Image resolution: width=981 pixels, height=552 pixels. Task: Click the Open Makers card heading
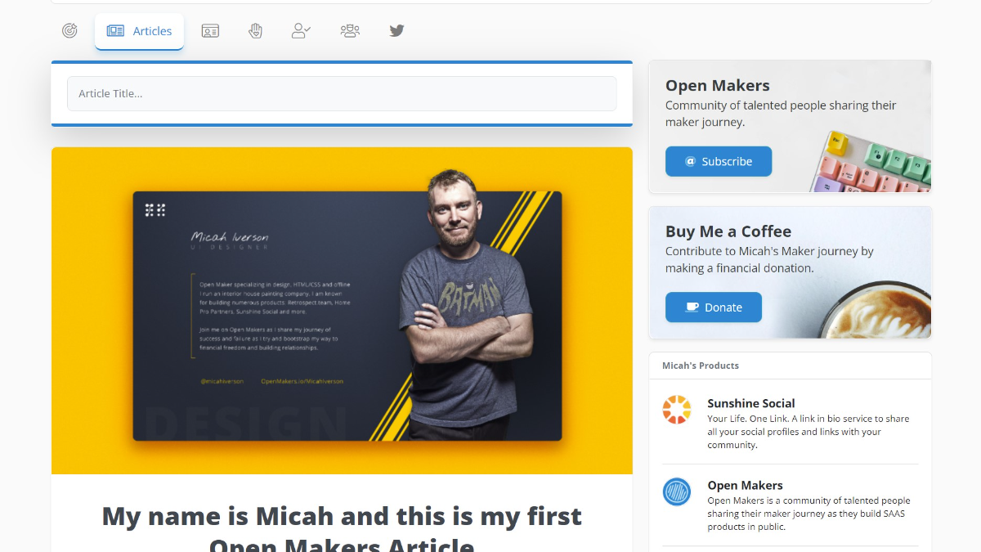(718, 86)
